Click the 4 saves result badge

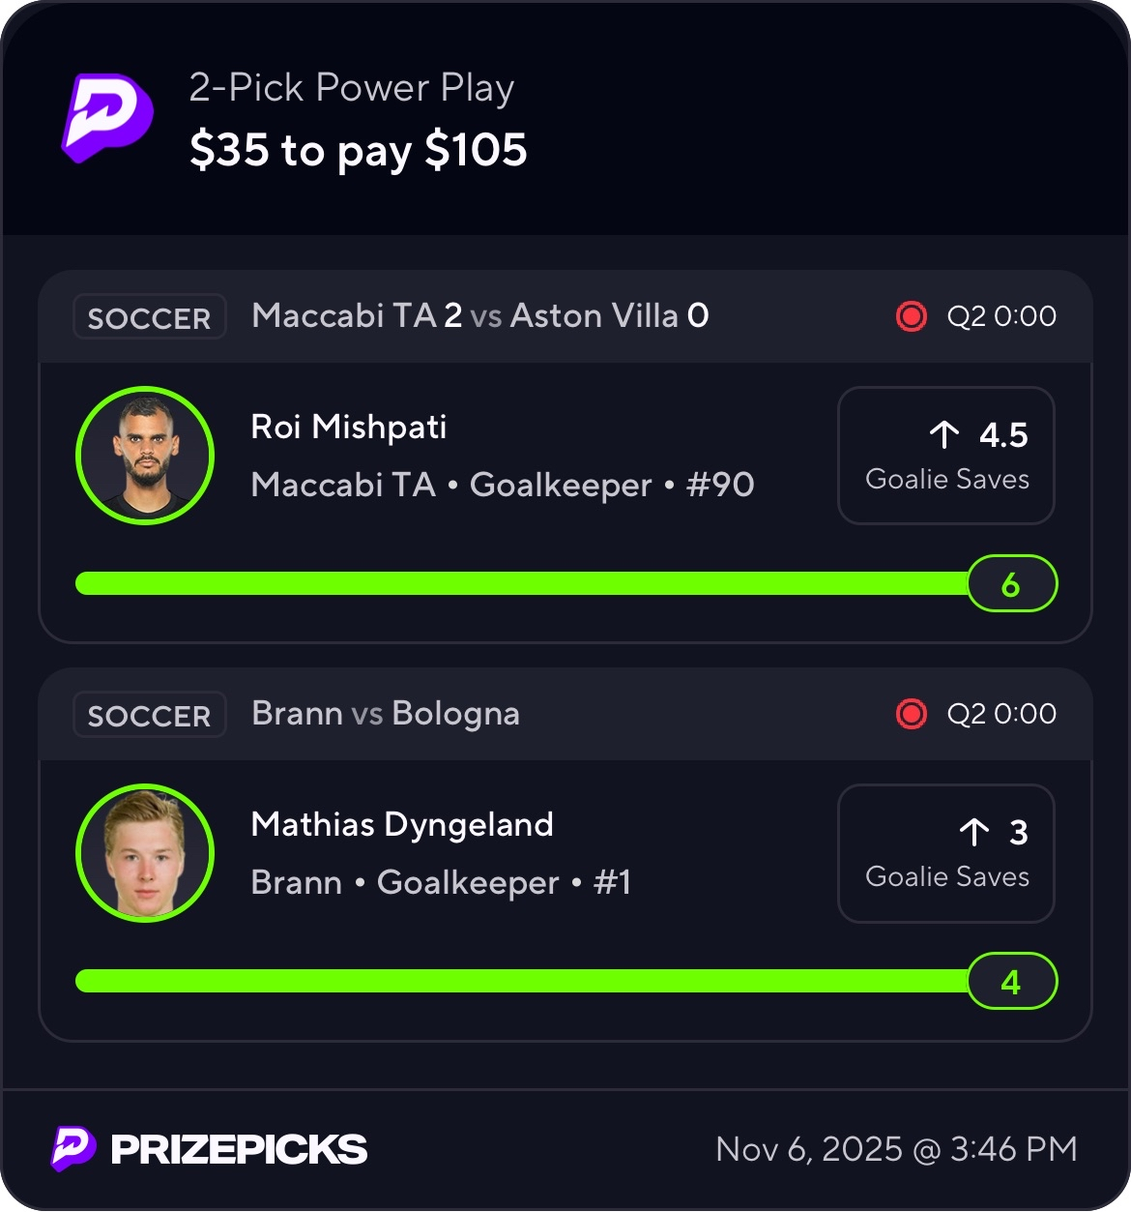pos(1011,982)
